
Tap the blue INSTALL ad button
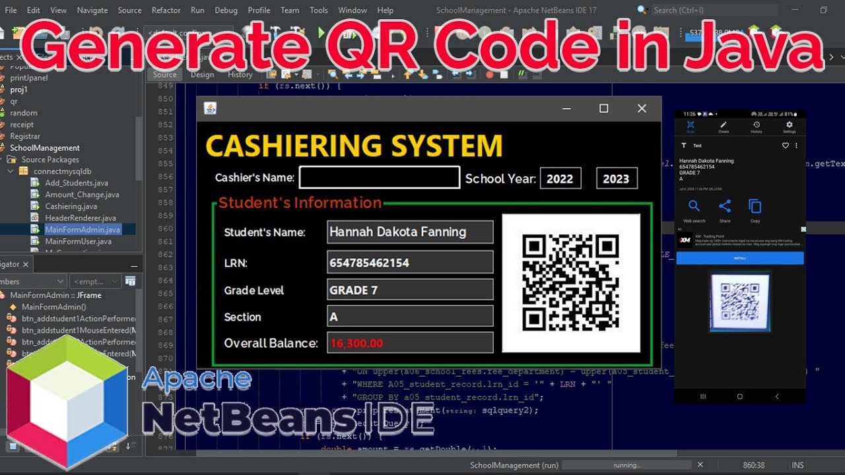[x=740, y=258]
